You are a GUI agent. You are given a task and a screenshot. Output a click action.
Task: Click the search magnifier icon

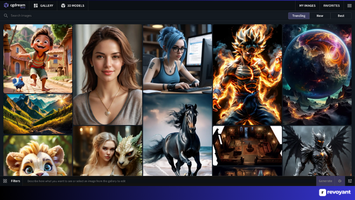coord(6,16)
